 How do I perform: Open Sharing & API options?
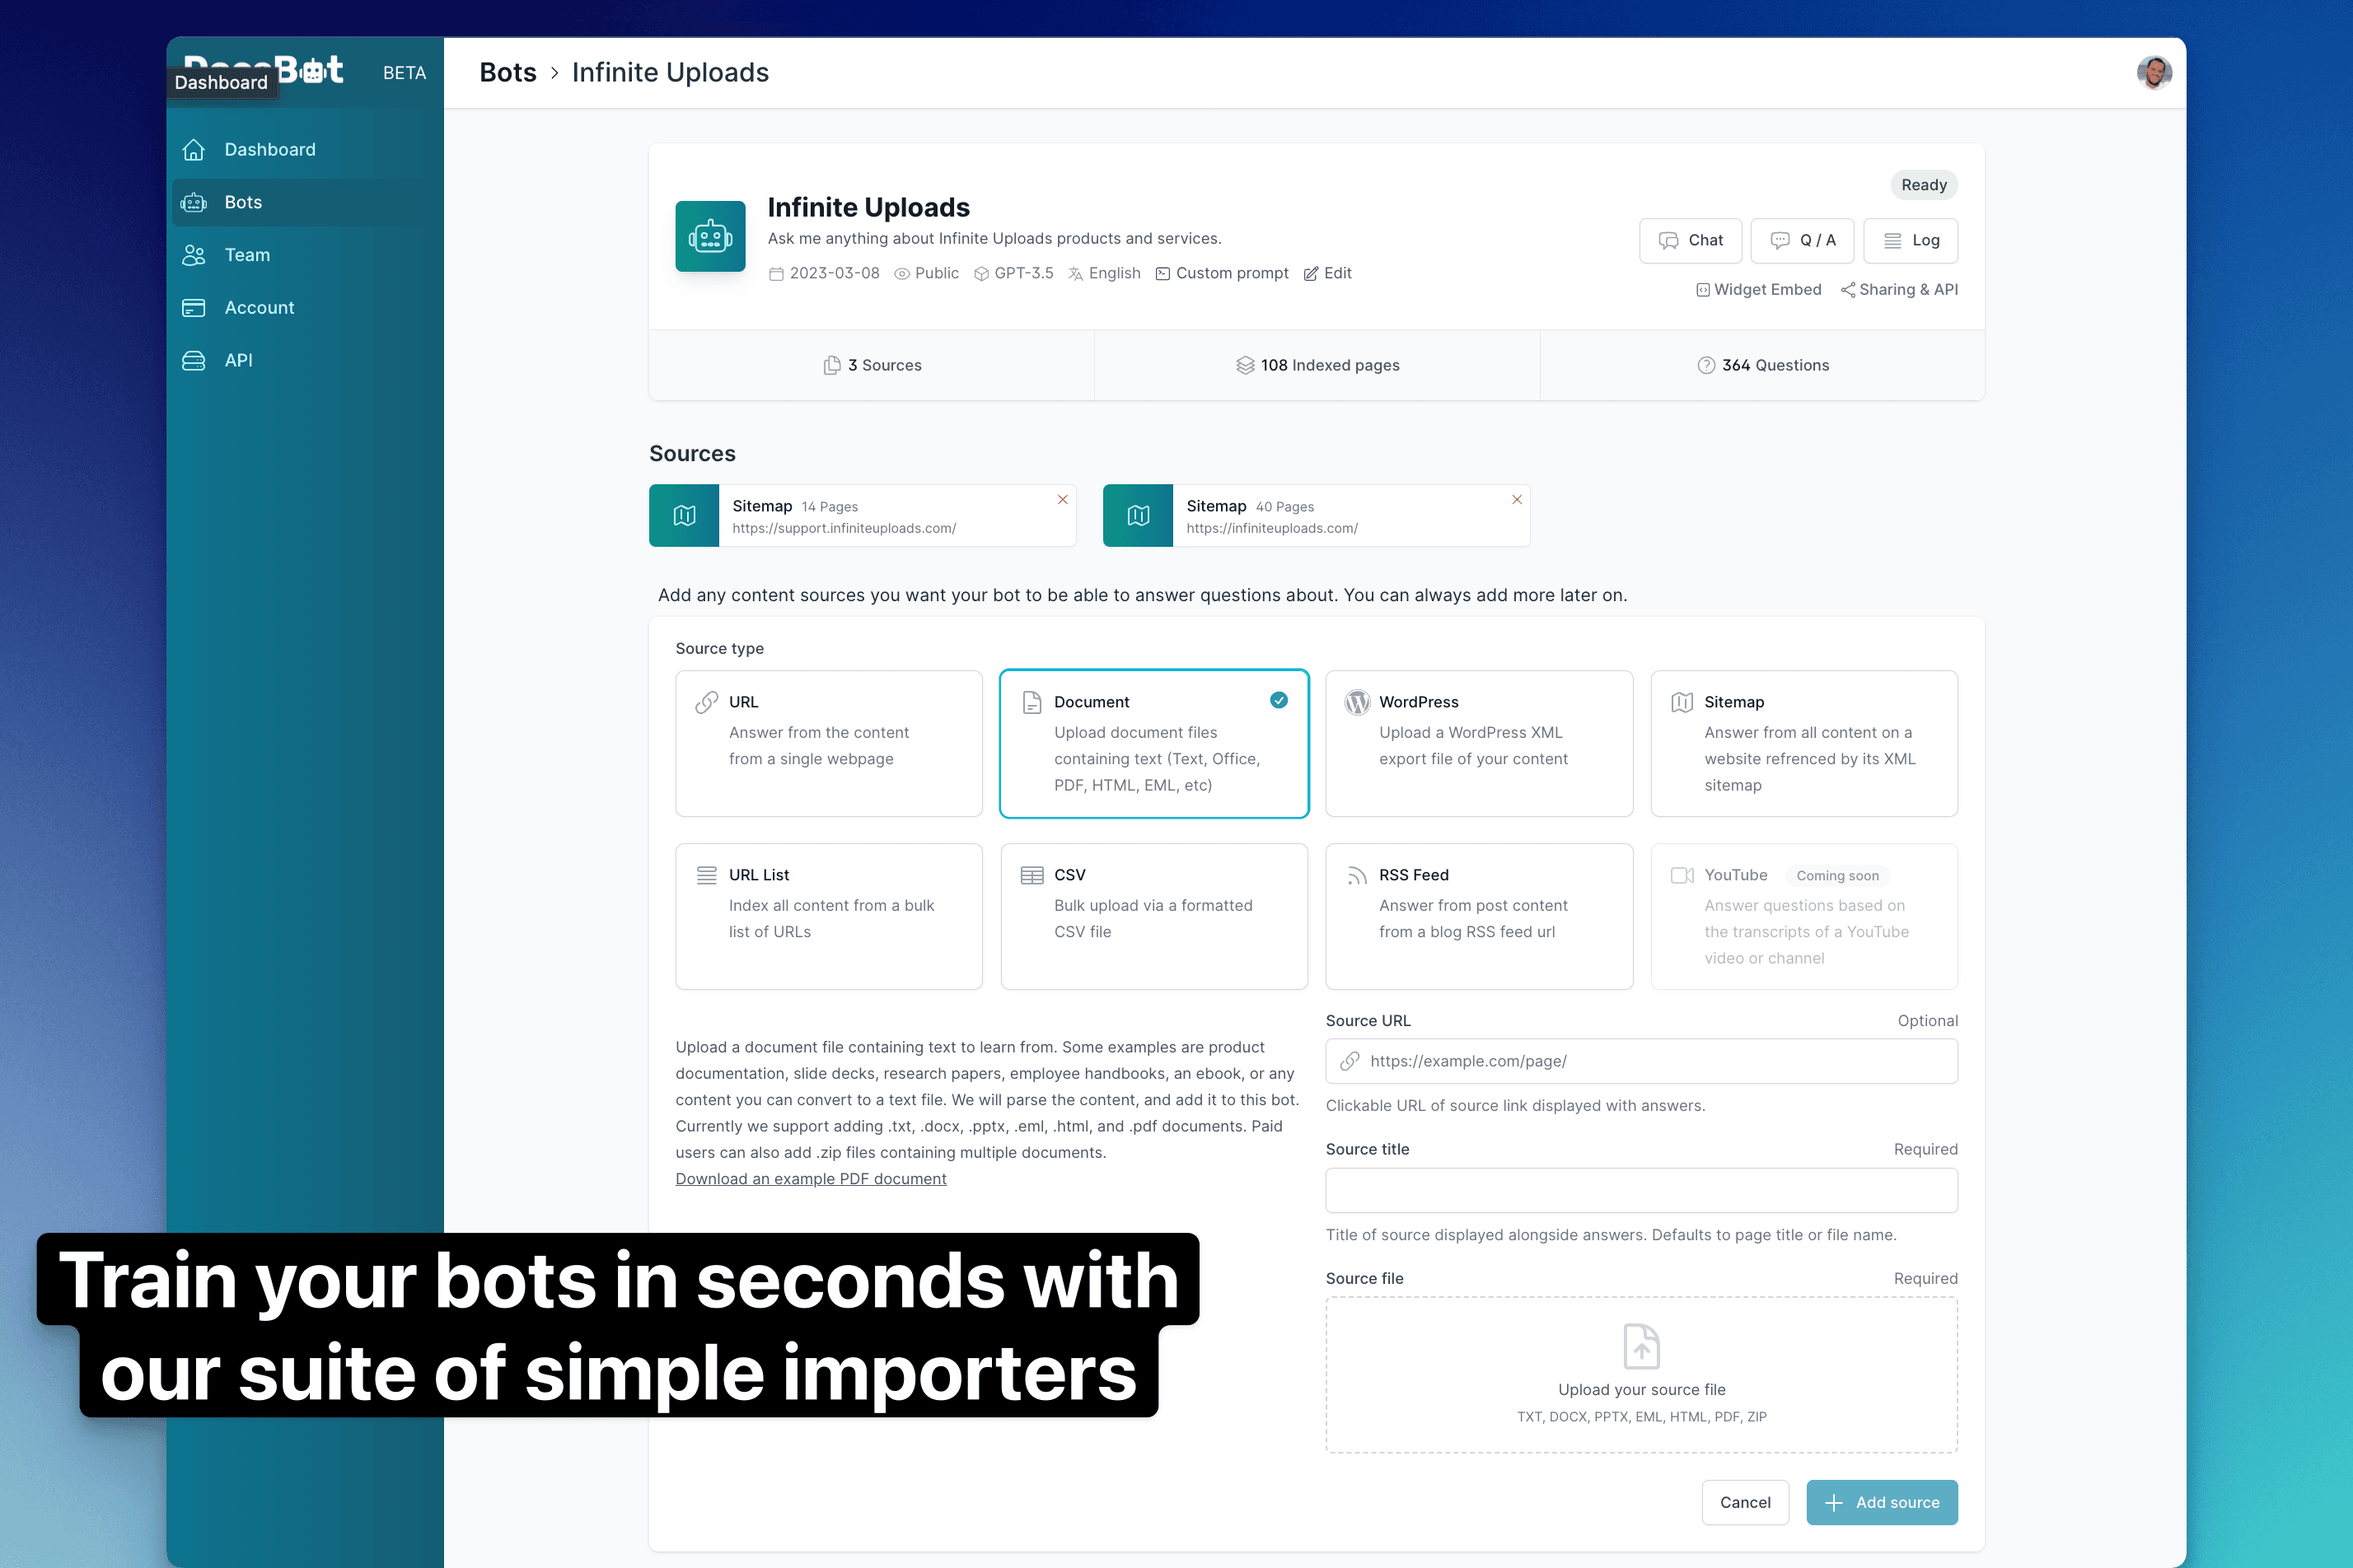click(1899, 290)
